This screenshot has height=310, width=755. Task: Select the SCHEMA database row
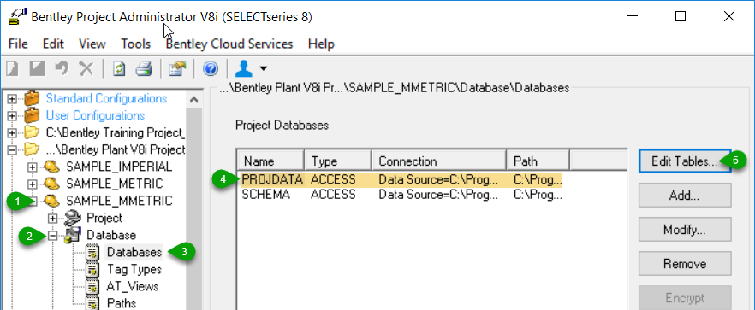coord(402,195)
